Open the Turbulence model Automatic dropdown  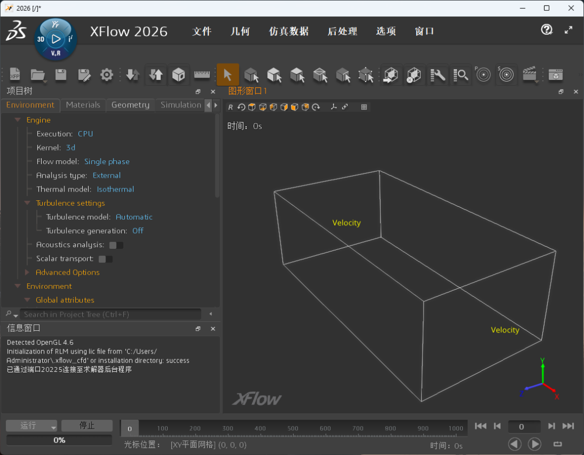coord(134,217)
